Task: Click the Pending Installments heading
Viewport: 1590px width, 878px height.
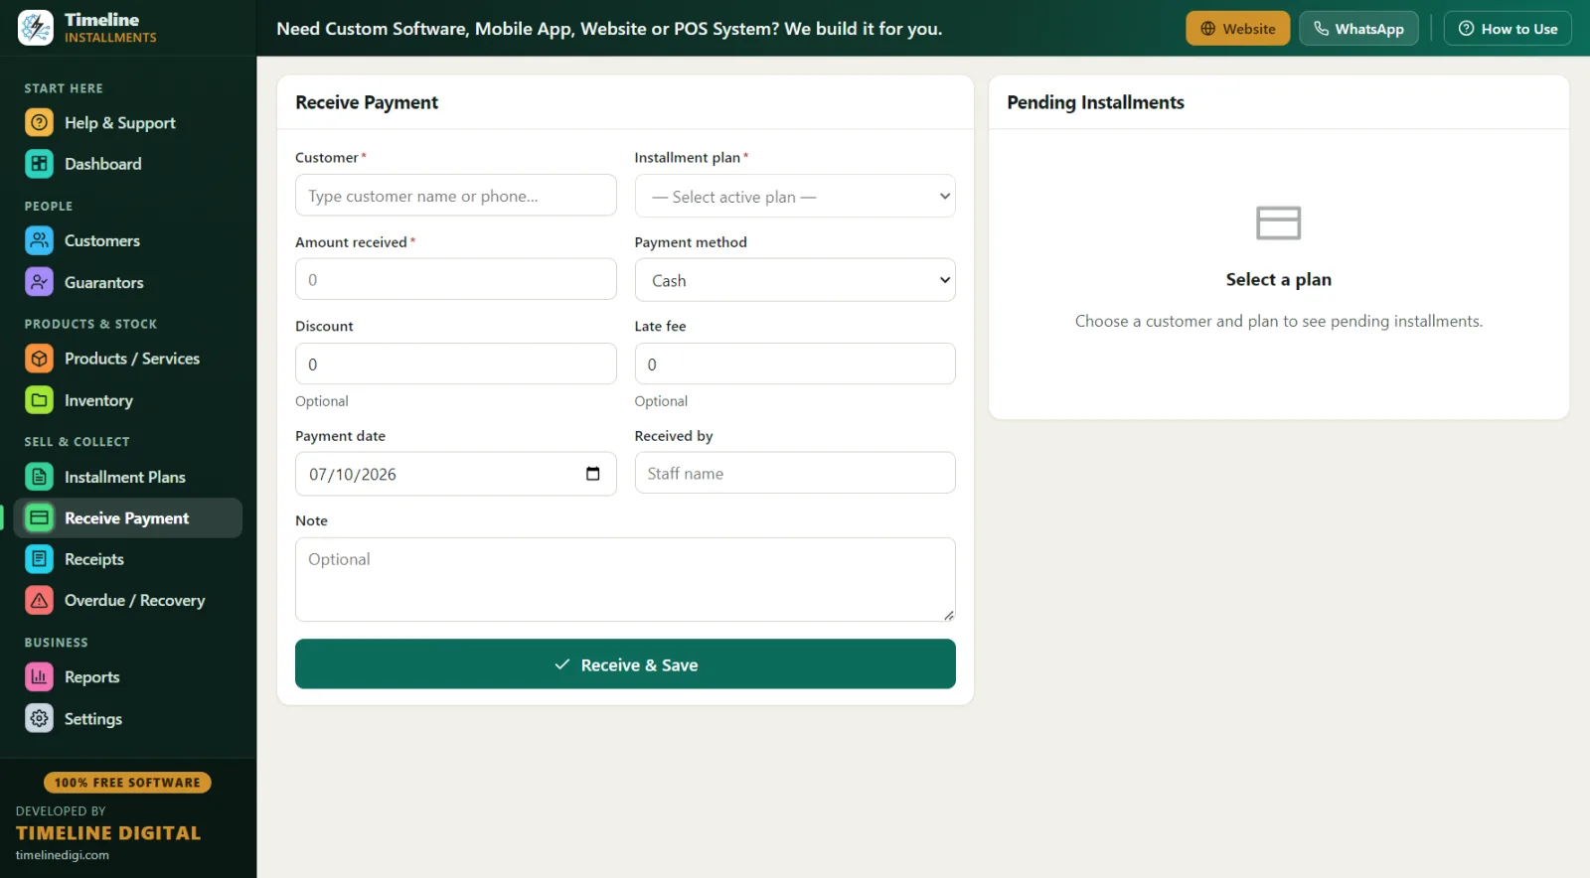Action: 1095,102
